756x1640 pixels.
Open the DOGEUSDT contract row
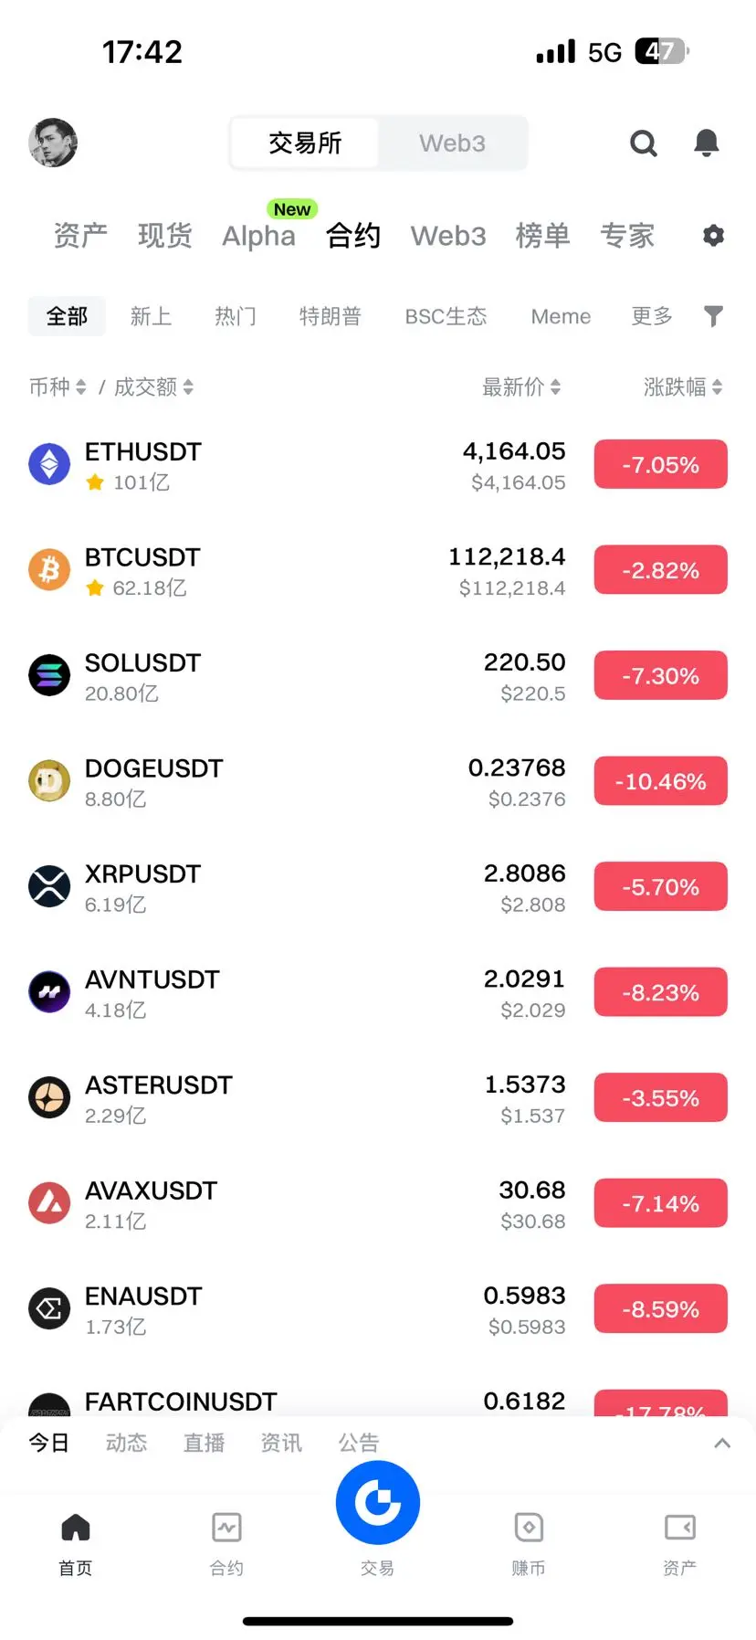point(378,782)
